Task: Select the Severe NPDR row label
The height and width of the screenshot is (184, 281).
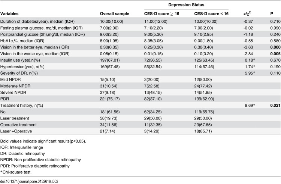Action: (x=13, y=93)
